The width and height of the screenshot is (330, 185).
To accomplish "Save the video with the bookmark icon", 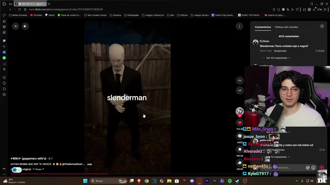I will click(x=240, y=150).
